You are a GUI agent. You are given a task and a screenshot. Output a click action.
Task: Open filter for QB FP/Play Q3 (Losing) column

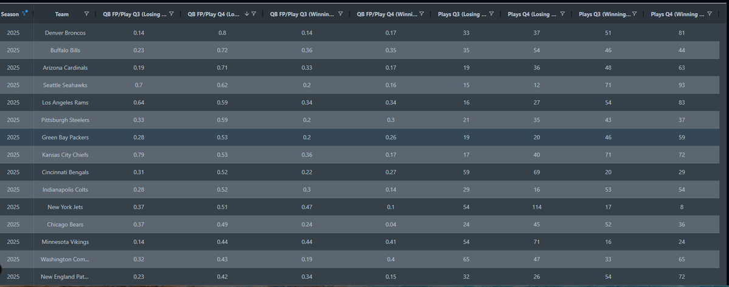171,14
